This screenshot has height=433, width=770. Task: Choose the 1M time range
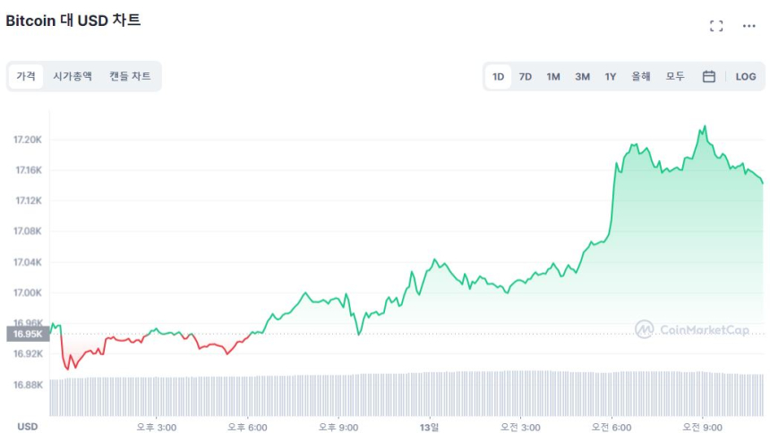(x=553, y=77)
